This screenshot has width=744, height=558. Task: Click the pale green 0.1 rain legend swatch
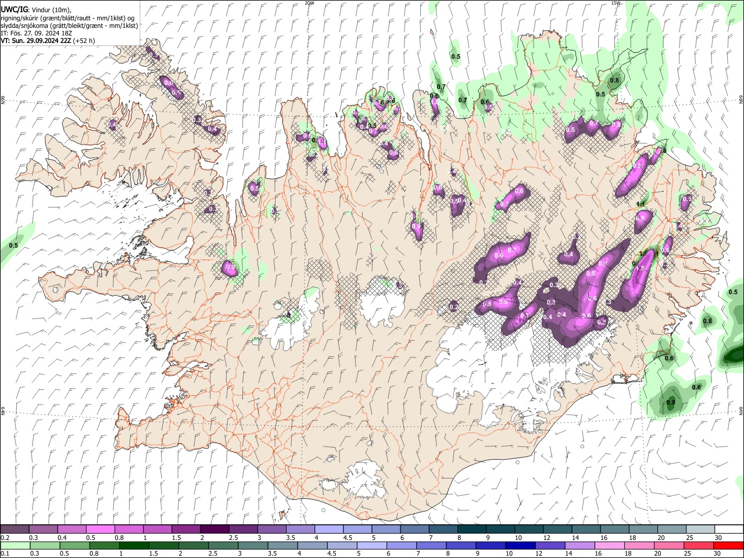click(15, 545)
